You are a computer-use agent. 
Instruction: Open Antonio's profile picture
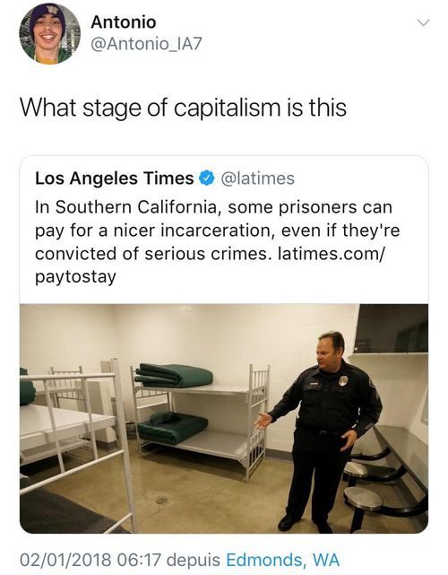(x=49, y=33)
